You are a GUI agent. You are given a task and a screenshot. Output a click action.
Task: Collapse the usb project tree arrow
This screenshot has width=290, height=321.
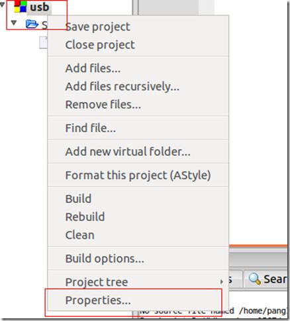2,5
